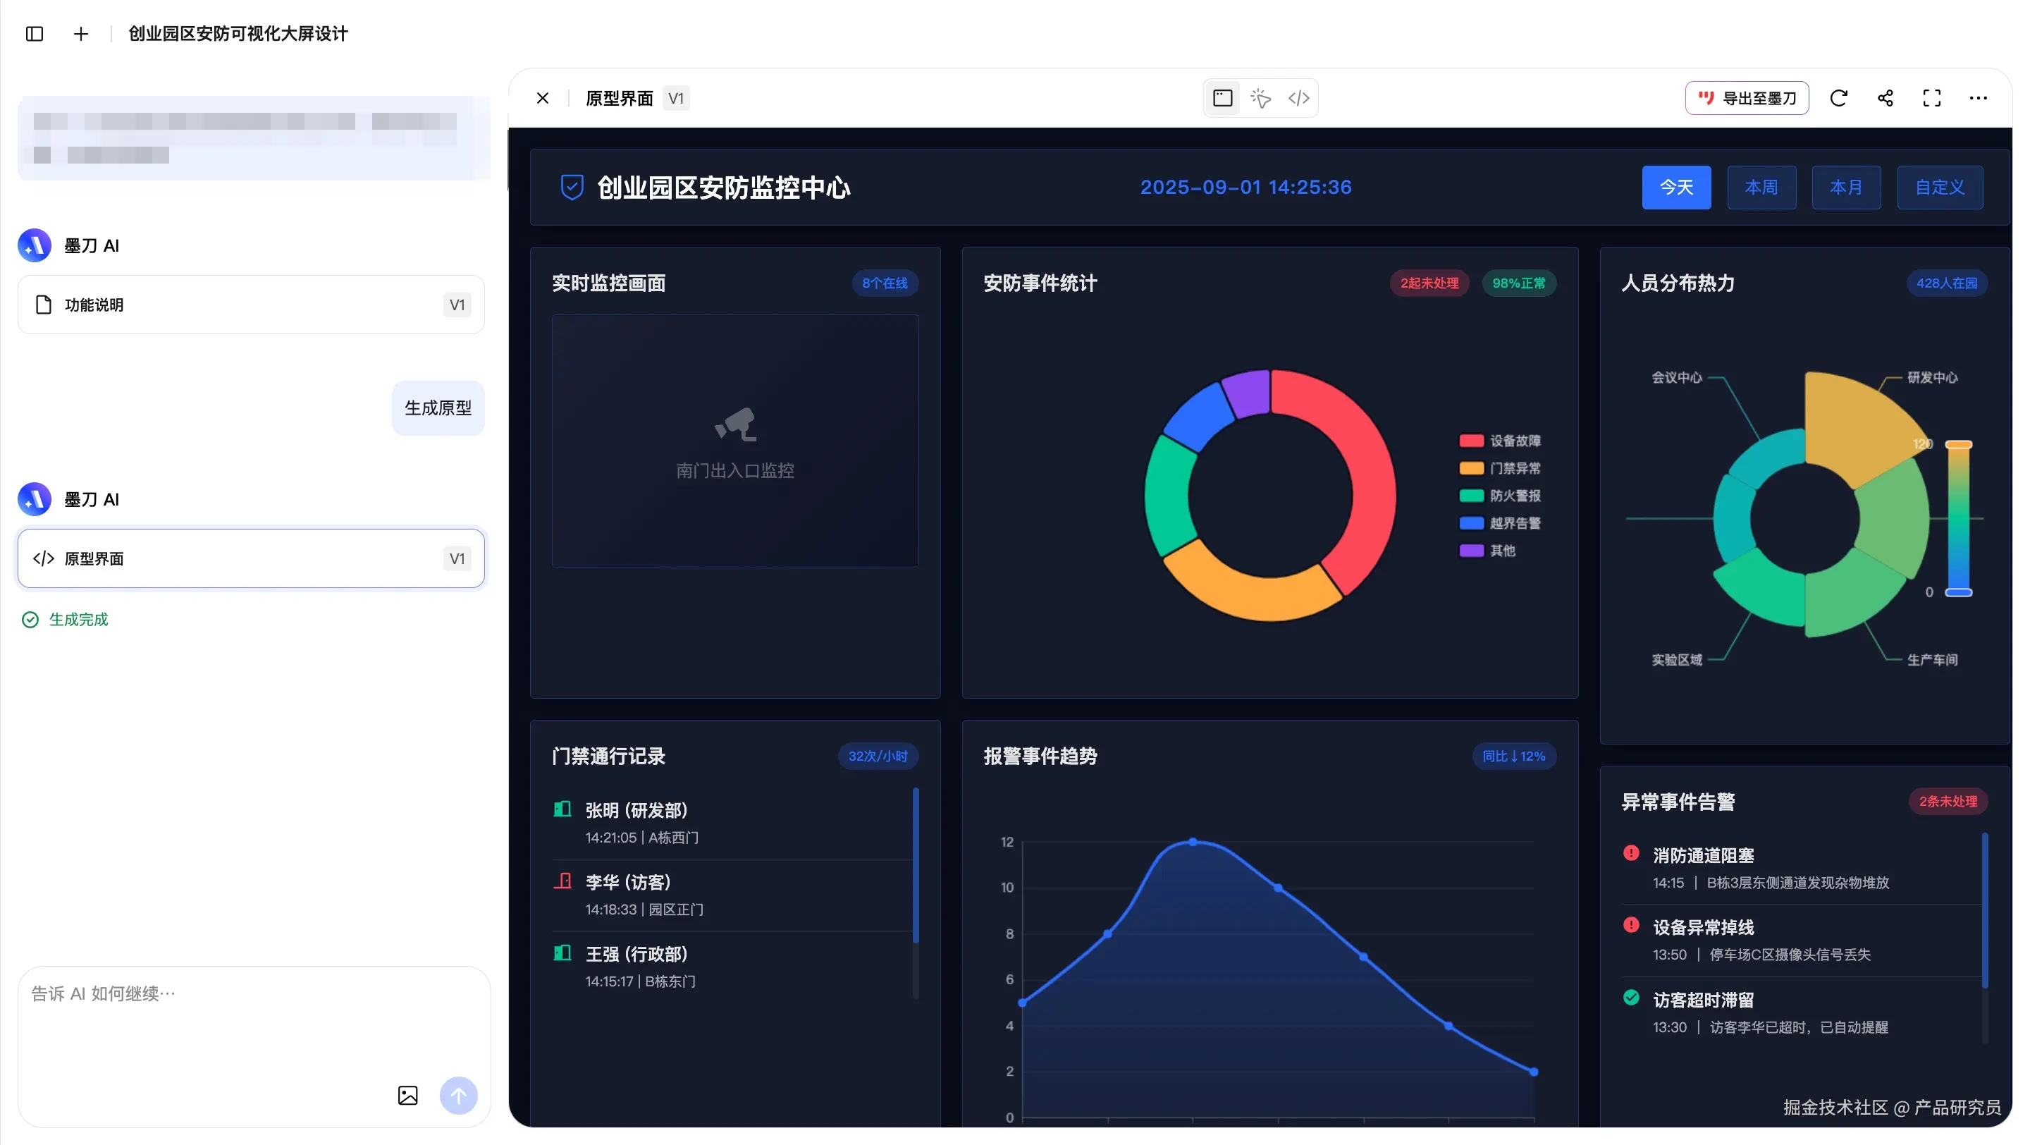Close the prototype preview panel
The image size is (2030, 1145).
(542, 99)
